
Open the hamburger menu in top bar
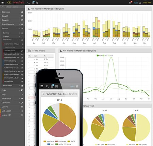click(2, 2)
